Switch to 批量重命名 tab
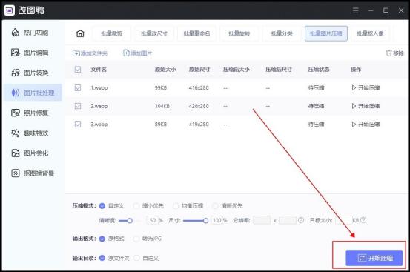This screenshot has width=410, height=272. point(196,33)
